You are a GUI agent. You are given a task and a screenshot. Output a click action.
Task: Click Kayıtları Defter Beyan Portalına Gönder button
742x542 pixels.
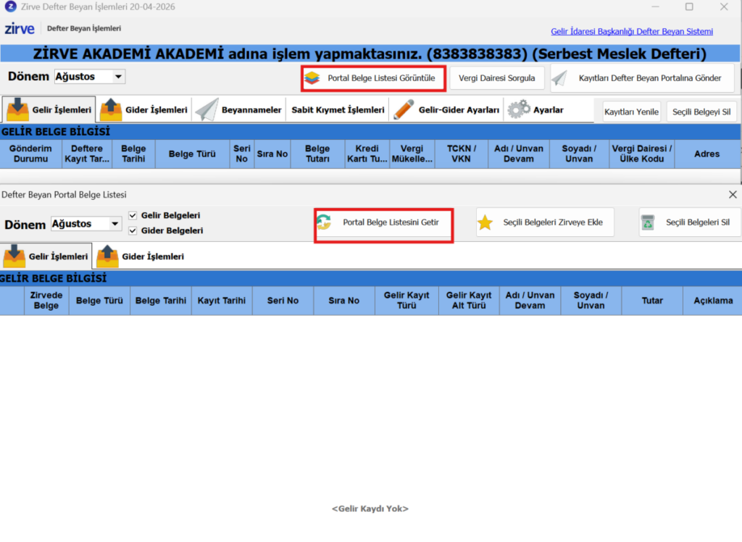(x=643, y=78)
